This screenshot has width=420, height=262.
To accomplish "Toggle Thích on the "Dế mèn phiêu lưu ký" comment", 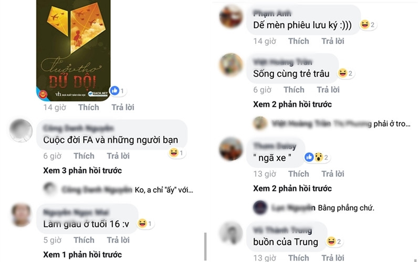I will (x=299, y=41).
